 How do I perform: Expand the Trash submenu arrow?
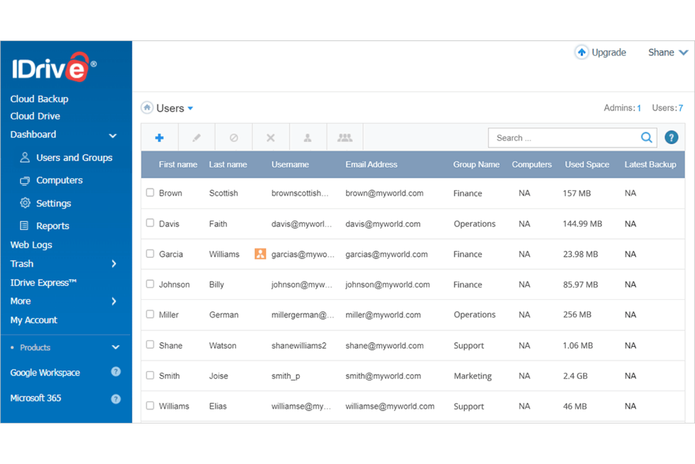(114, 264)
